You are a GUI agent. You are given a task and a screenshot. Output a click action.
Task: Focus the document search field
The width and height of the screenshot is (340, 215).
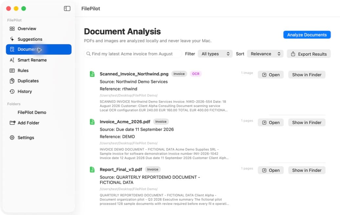coord(133,54)
